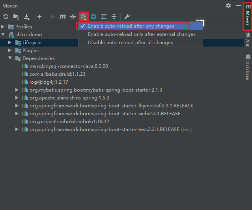Select Disable auto-reload after all changes
This screenshot has width=252, height=210.
(140, 43)
